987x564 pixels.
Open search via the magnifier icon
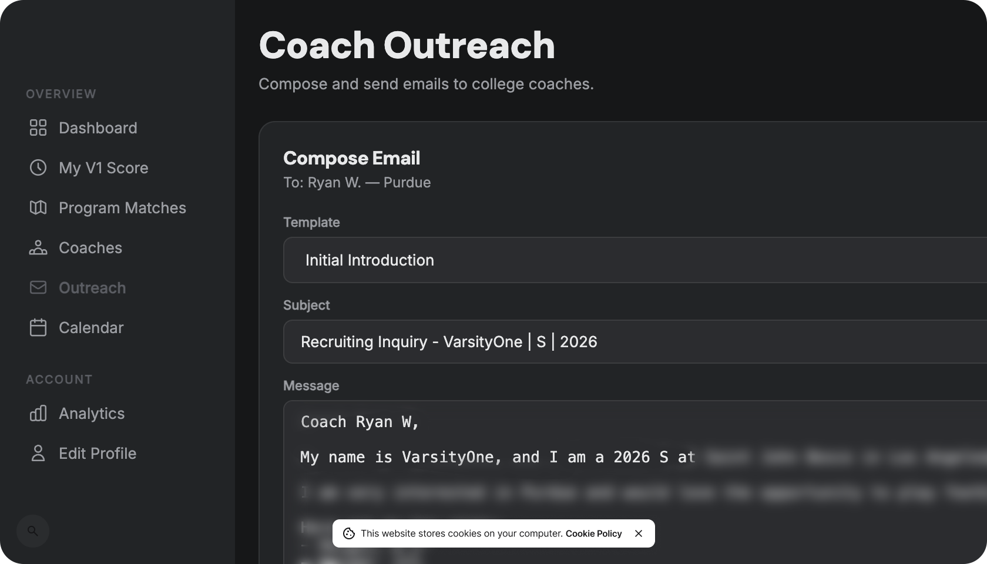tap(33, 531)
